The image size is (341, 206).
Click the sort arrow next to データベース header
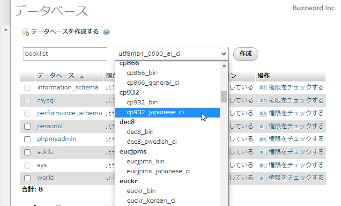(82, 77)
